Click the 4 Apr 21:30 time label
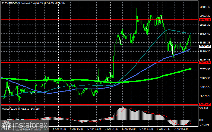Screen dimensions: 212x132 [x=59, y=129]
